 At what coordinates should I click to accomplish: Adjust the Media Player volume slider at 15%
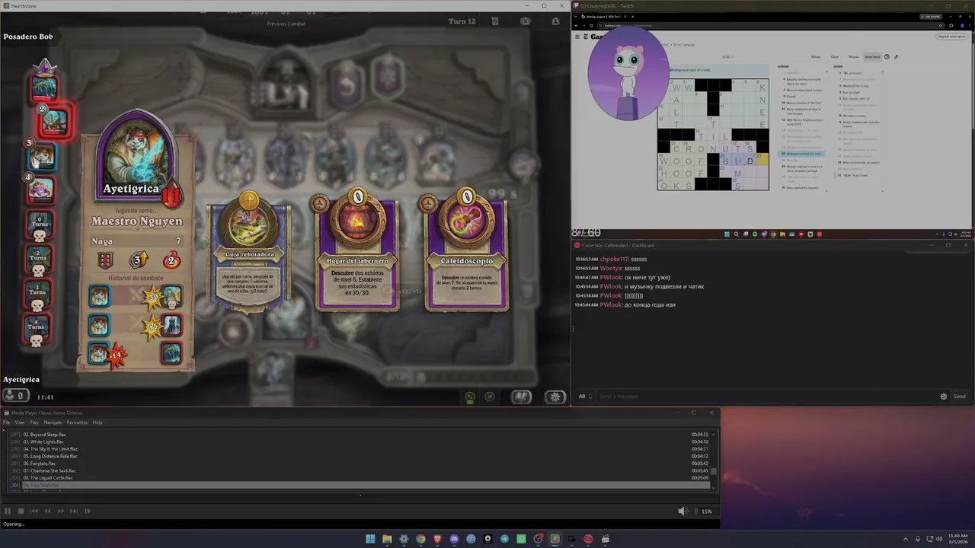tap(705, 511)
